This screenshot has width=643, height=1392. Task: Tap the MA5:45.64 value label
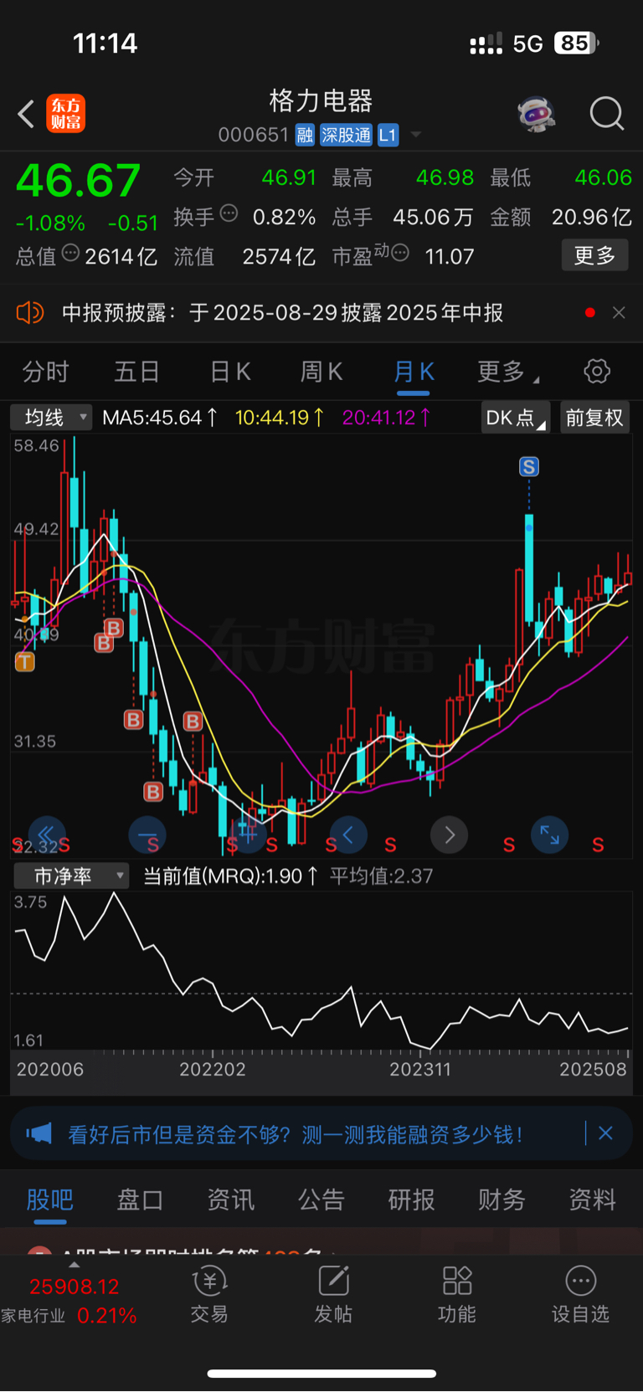pyautogui.click(x=159, y=417)
